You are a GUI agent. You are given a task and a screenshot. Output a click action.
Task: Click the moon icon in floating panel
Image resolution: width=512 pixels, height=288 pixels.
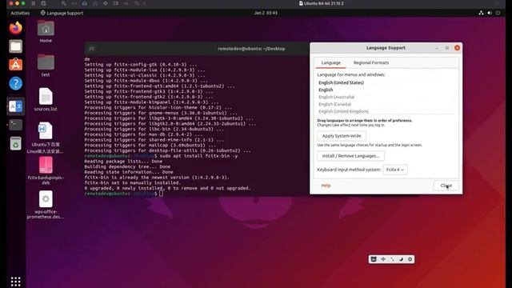(401, 259)
